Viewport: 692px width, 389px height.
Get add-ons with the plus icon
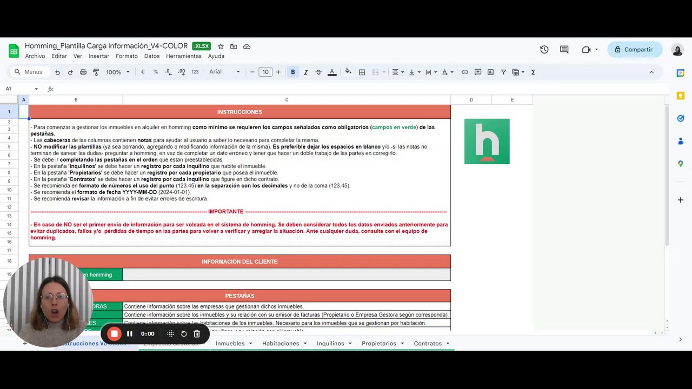[681, 200]
